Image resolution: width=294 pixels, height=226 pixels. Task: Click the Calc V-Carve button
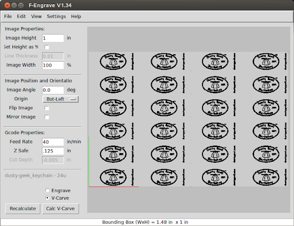pyautogui.click(x=60, y=209)
